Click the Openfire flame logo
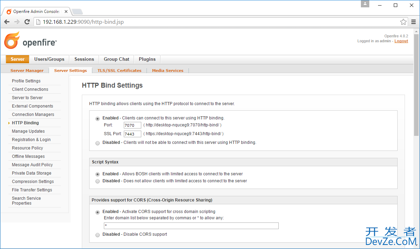Viewport: 420px width, 249px height. (12, 40)
